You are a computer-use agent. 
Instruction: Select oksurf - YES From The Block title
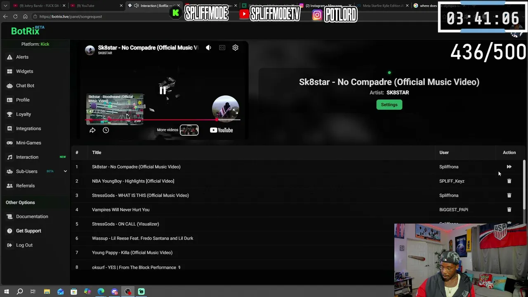pos(136,267)
